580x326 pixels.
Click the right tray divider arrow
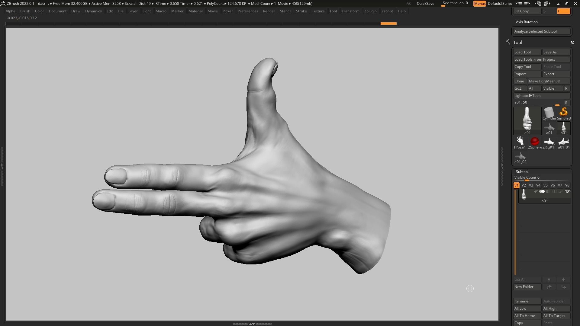pyautogui.click(x=502, y=166)
